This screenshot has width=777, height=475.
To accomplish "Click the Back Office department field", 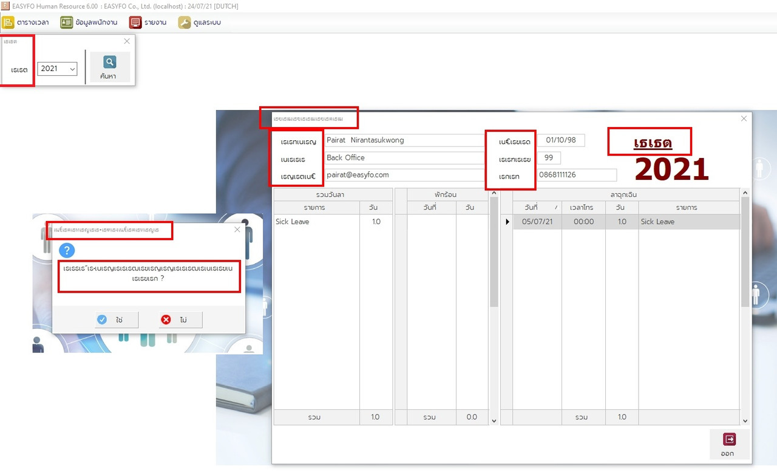I will [x=405, y=158].
